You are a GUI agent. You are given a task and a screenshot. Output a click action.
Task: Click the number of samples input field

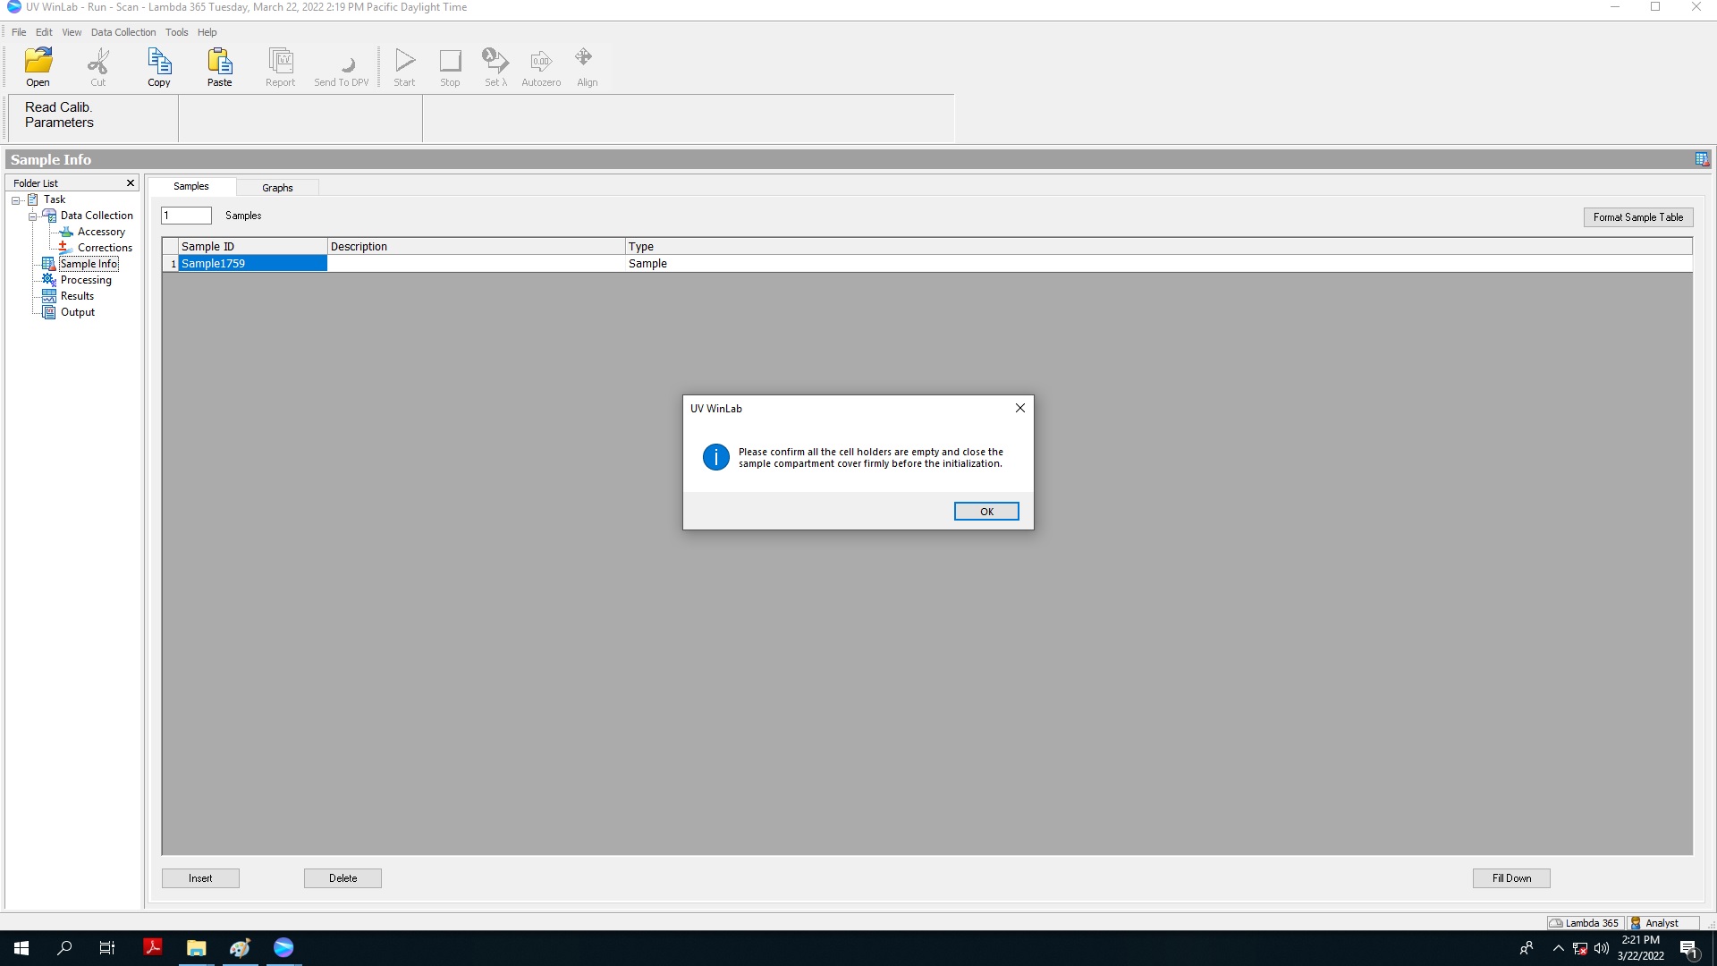coord(186,216)
